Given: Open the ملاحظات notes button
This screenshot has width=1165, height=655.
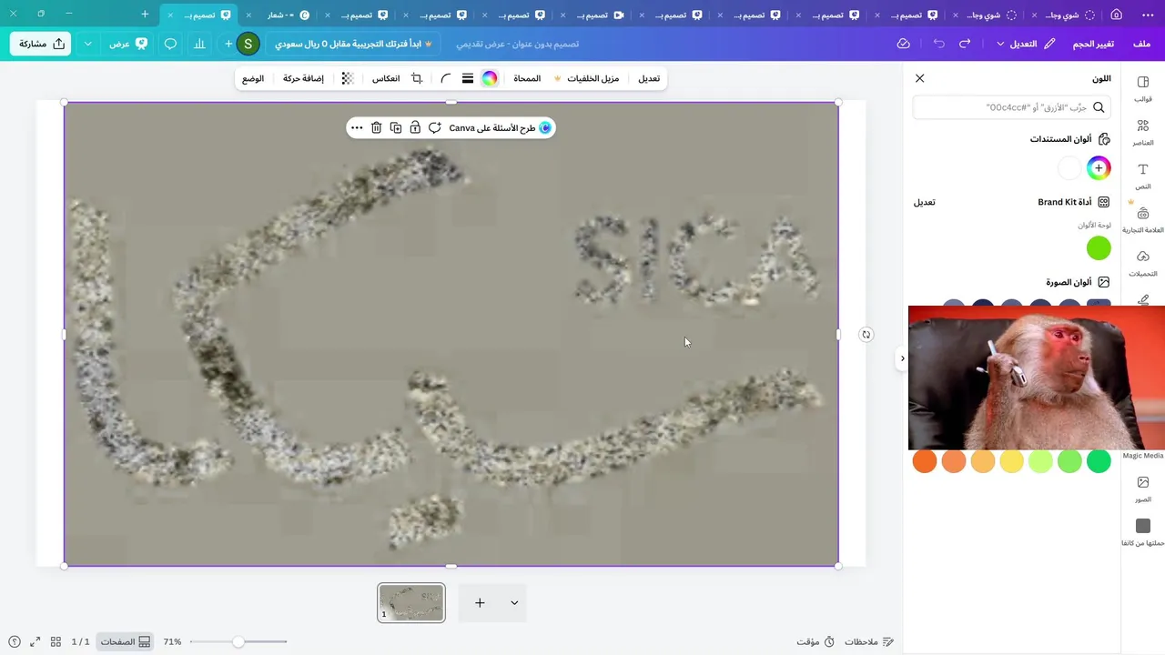Looking at the screenshot, I should point(868,641).
